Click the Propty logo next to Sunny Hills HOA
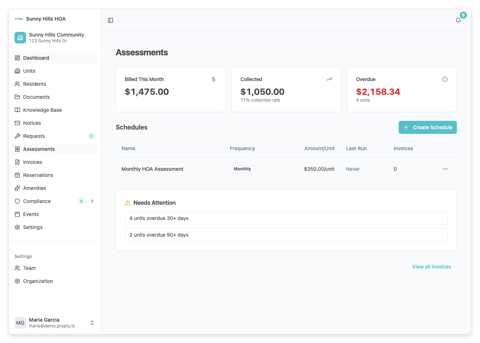 [19, 19]
